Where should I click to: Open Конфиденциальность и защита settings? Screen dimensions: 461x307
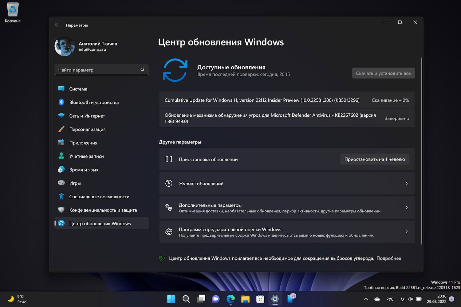103,210
